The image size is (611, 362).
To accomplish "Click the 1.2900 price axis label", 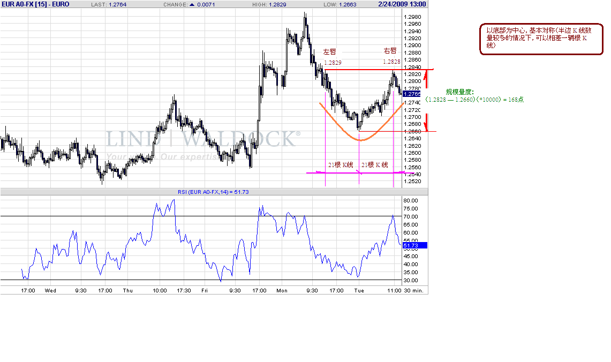I will (x=412, y=46).
